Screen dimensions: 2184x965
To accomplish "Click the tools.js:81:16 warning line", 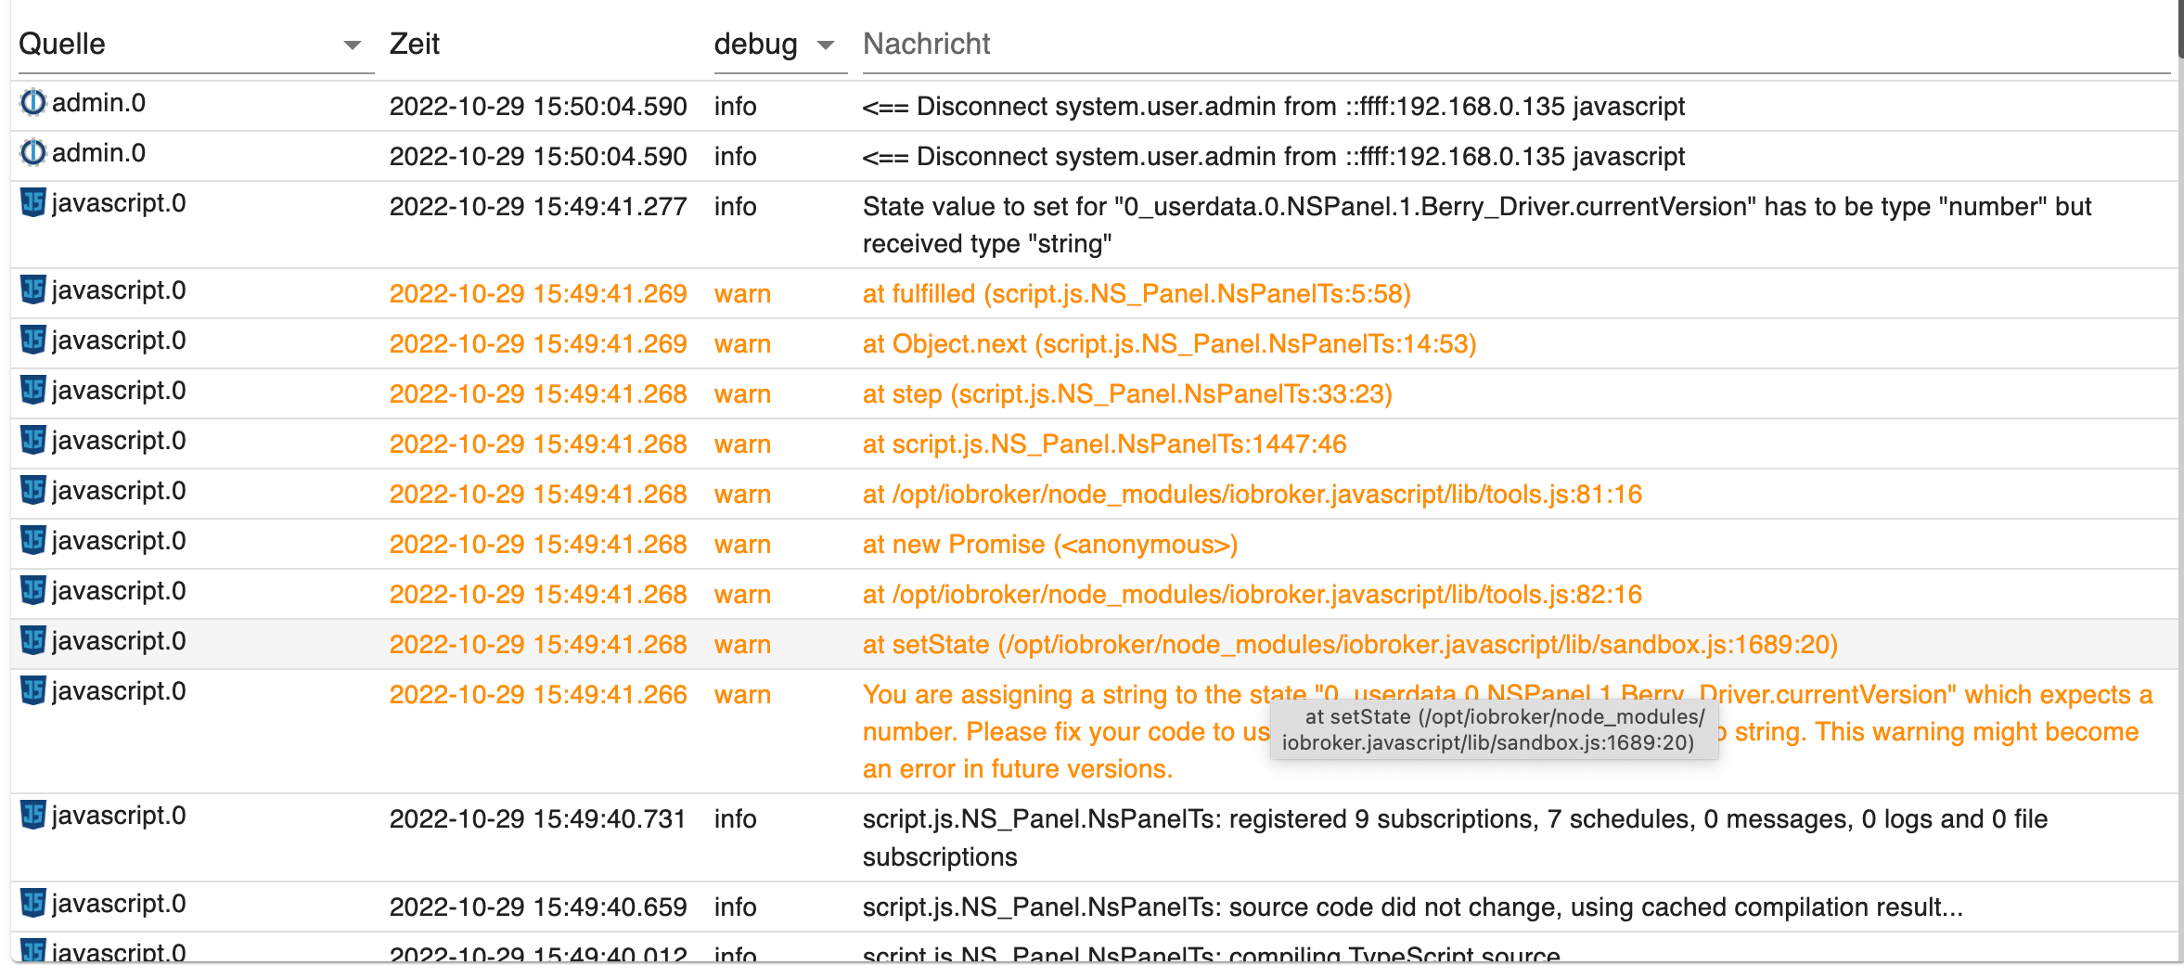I will pos(1252,495).
